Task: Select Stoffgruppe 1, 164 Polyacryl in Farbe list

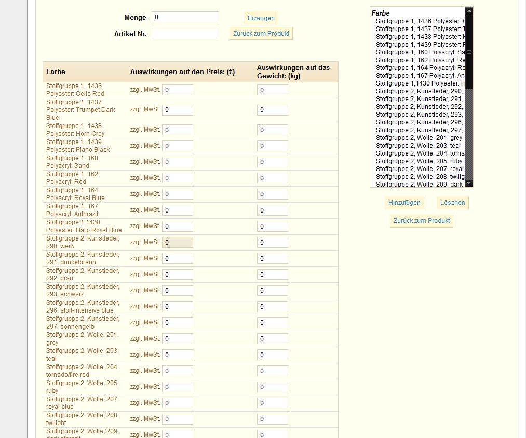Action: (420, 67)
